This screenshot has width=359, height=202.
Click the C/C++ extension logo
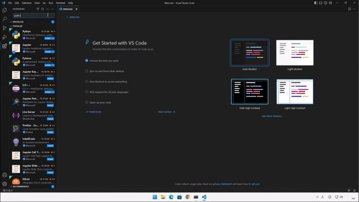click(16, 89)
